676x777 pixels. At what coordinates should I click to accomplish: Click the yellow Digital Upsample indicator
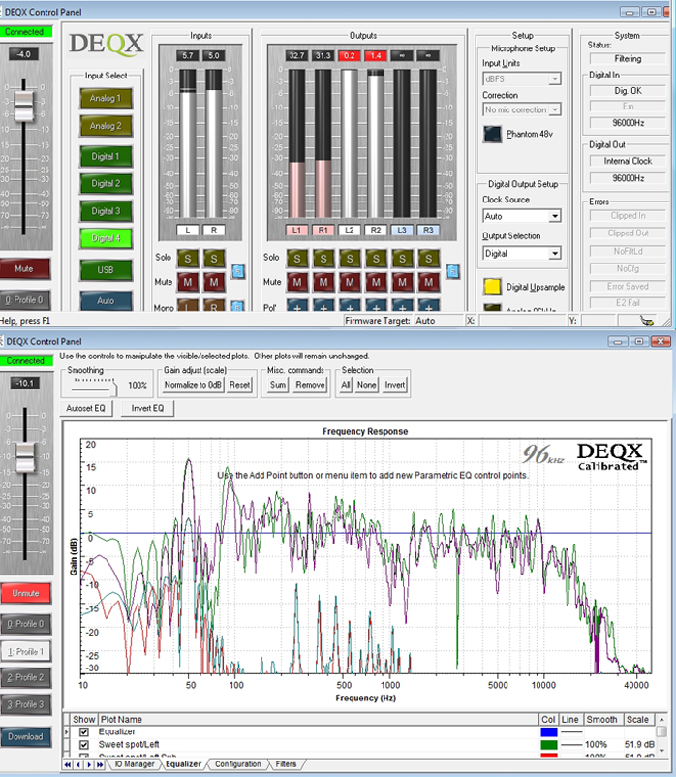click(493, 286)
